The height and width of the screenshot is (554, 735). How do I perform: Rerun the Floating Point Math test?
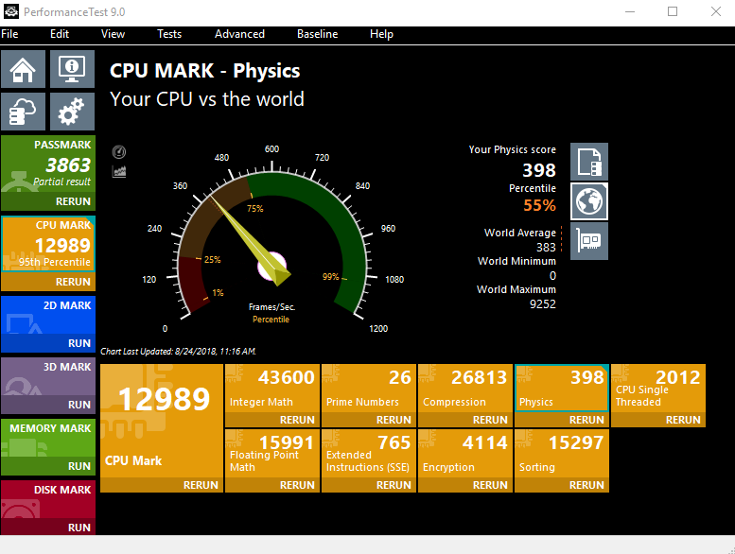click(297, 485)
